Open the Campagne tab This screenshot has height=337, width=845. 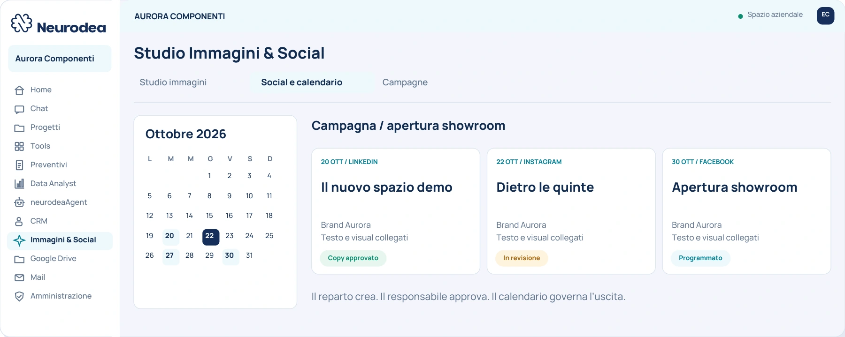click(x=405, y=82)
